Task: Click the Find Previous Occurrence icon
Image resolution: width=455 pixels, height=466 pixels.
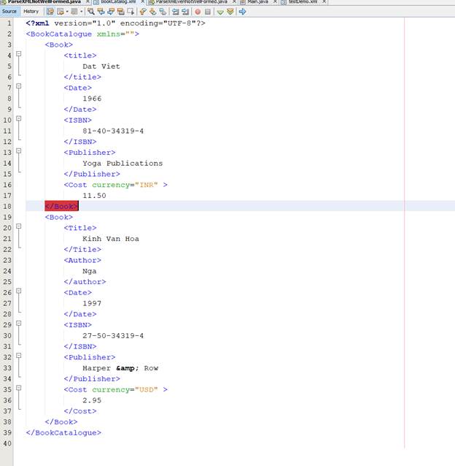Action: pos(101,12)
